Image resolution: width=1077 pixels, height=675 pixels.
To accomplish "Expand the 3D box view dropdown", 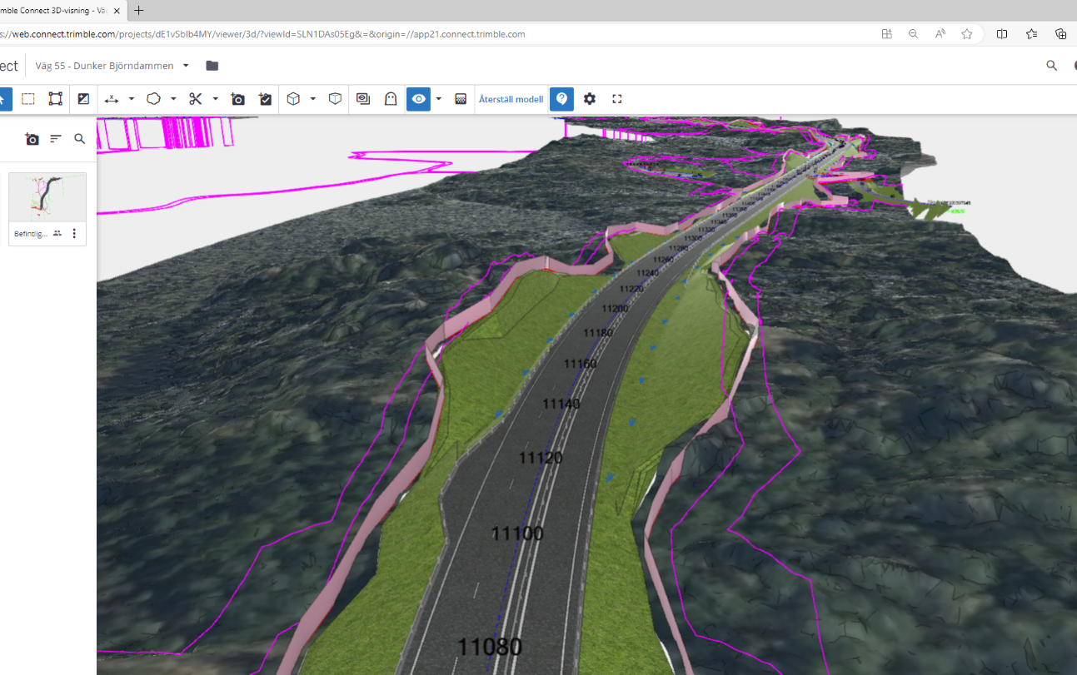I will 312,98.
